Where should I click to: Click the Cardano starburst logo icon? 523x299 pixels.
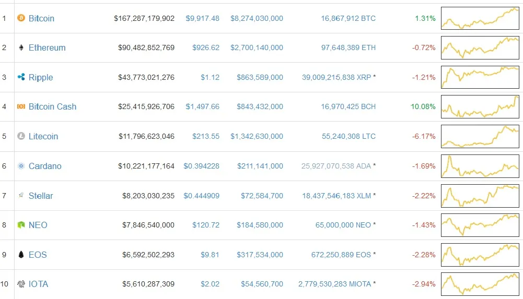21,166
